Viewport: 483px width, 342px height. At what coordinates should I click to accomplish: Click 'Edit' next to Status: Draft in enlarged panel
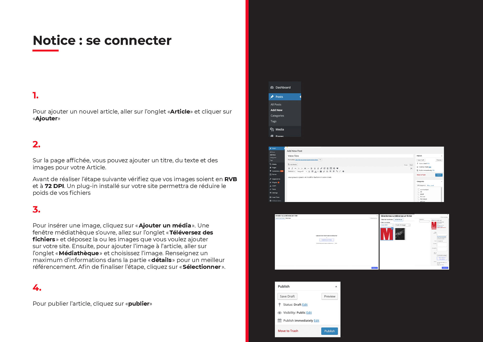click(305, 305)
